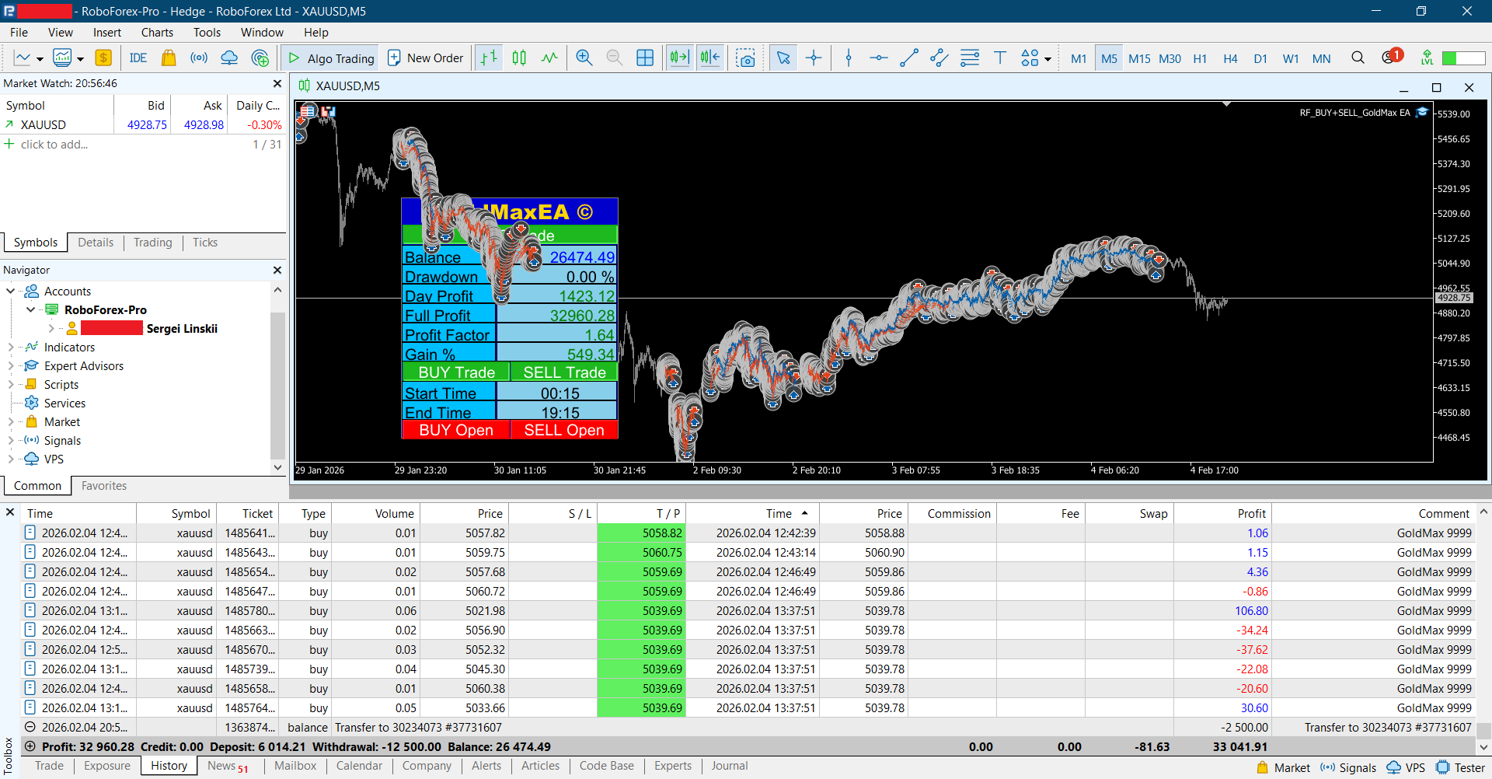Viewport: 1492px width, 779px height.
Task: Click the green connection status bar indicator
Action: [1463, 58]
